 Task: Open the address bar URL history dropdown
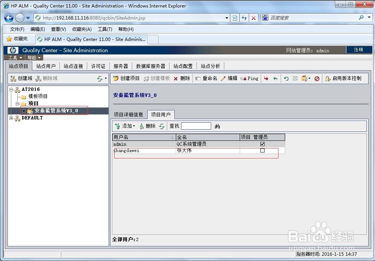point(227,18)
